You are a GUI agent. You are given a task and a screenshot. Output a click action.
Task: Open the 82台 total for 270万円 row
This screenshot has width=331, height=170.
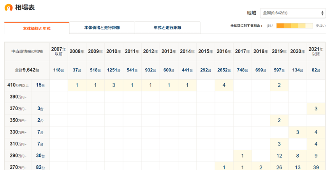coord(40,167)
